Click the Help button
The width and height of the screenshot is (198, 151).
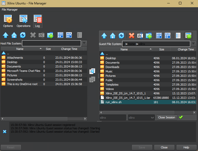[186, 147]
